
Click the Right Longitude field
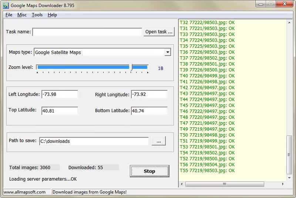149,94
